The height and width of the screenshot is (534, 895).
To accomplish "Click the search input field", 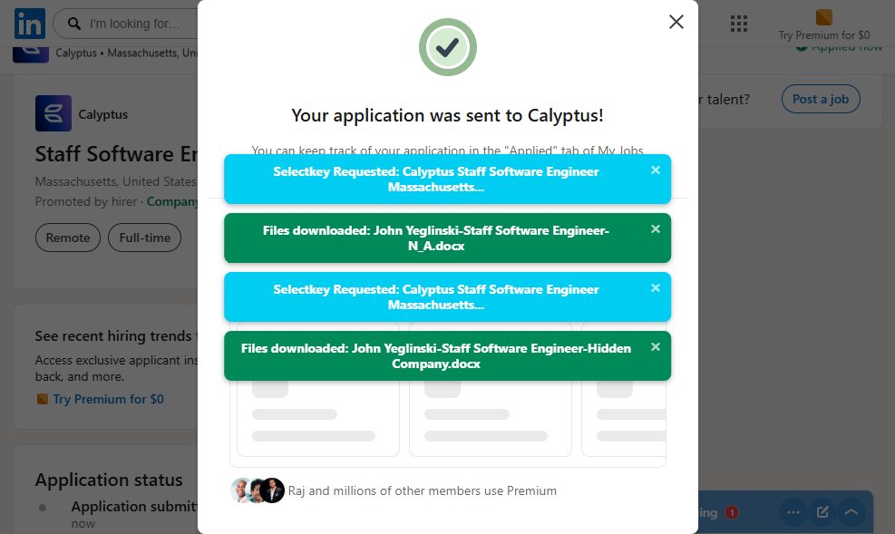I will pyautogui.click(x=136, y=24).
